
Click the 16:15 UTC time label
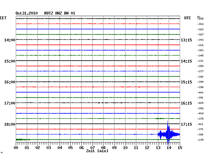[186, 103]
